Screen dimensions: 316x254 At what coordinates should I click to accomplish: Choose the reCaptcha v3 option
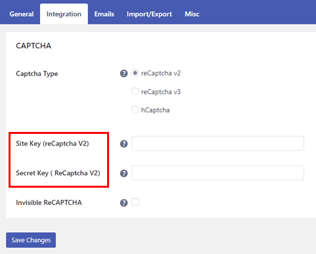point(135,91)
